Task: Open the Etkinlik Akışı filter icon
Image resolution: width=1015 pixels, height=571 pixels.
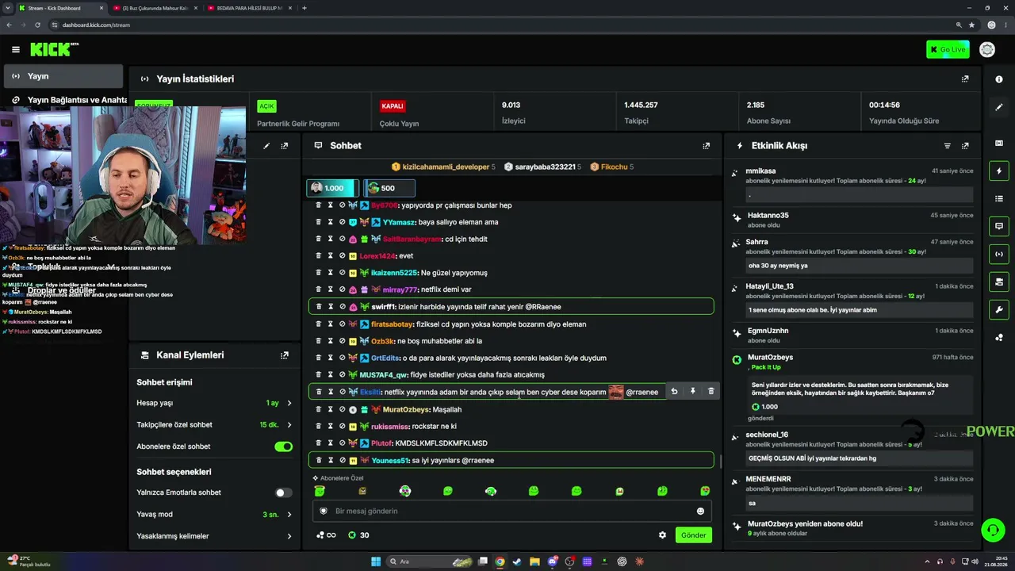Action: pos(947,146)
